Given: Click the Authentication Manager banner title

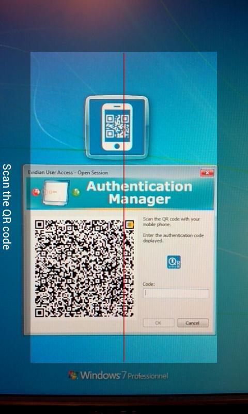Looking at the screenshot, I should click(x=139, y=193).
